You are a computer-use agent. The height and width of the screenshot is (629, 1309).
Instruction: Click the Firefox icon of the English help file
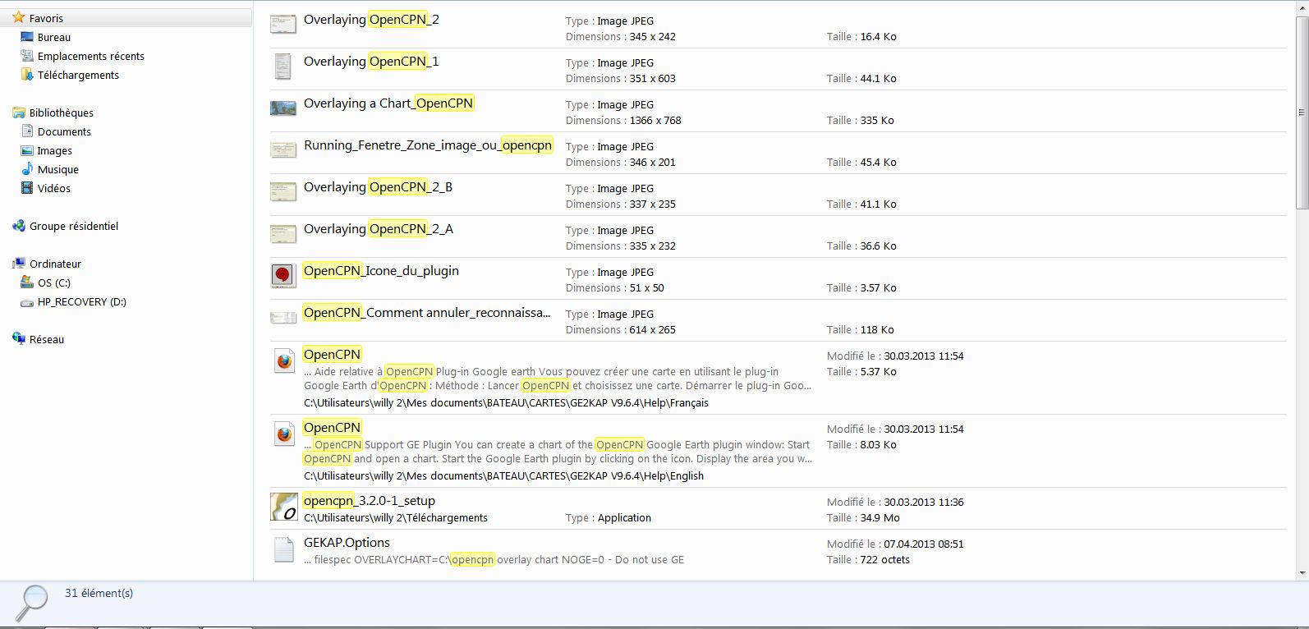[x=284, y=434]
